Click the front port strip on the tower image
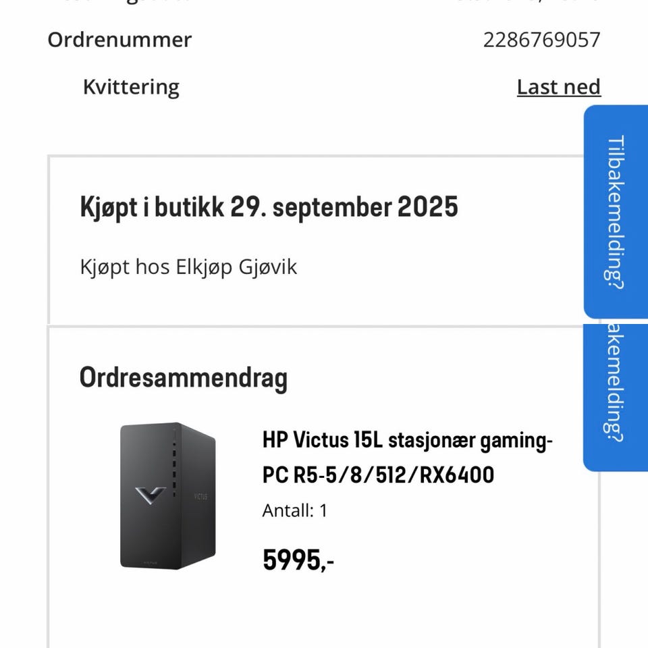Image resolution: width=648 pixels, height=648 pixels. (x=174, y=464)
